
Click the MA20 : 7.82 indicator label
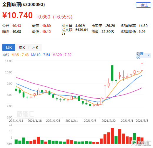pyautogui.click(x=62, y=55)
